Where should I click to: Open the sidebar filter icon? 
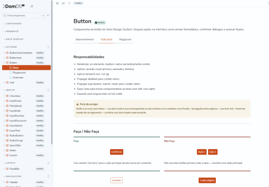click(48, 16)
